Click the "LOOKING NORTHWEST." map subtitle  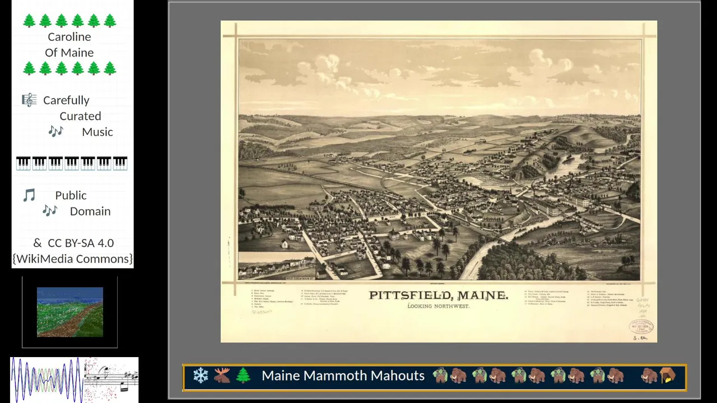pyautogui.click(x=439, y=306)
